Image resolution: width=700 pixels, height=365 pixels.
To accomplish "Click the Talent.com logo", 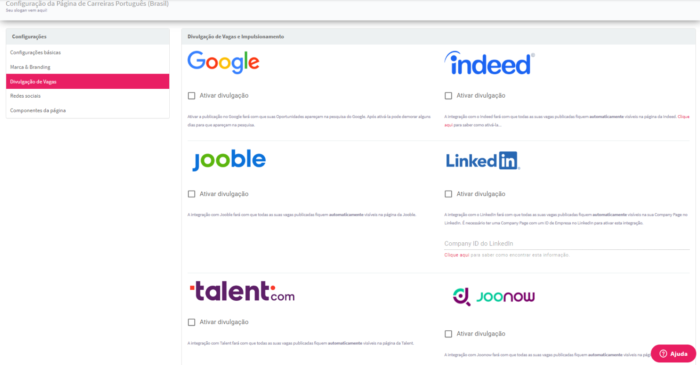I will 242,291.
